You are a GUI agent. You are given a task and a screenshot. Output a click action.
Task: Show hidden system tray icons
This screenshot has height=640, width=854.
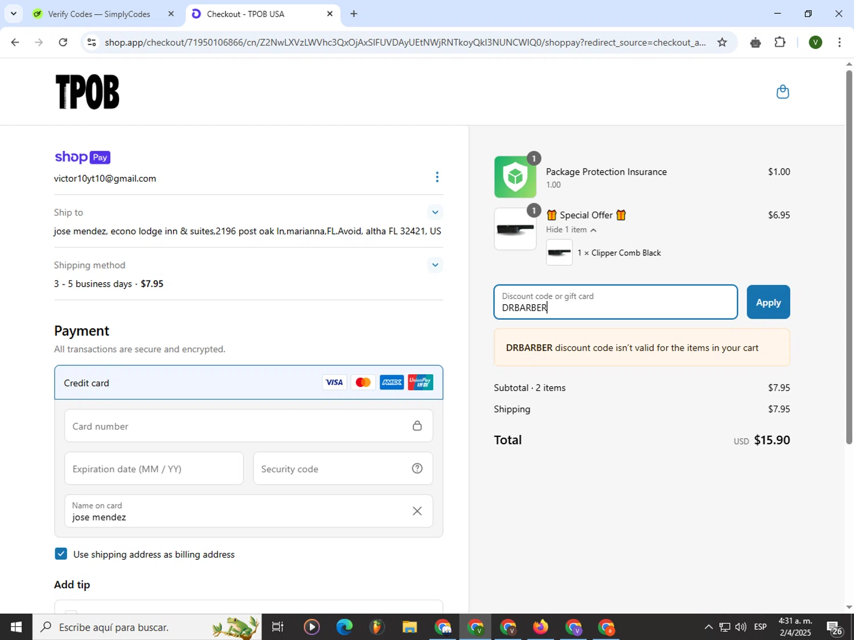point(708,627)
